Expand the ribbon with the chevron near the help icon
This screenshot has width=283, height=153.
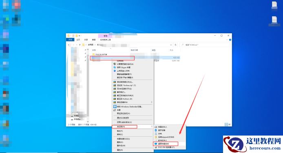point(227,40)
